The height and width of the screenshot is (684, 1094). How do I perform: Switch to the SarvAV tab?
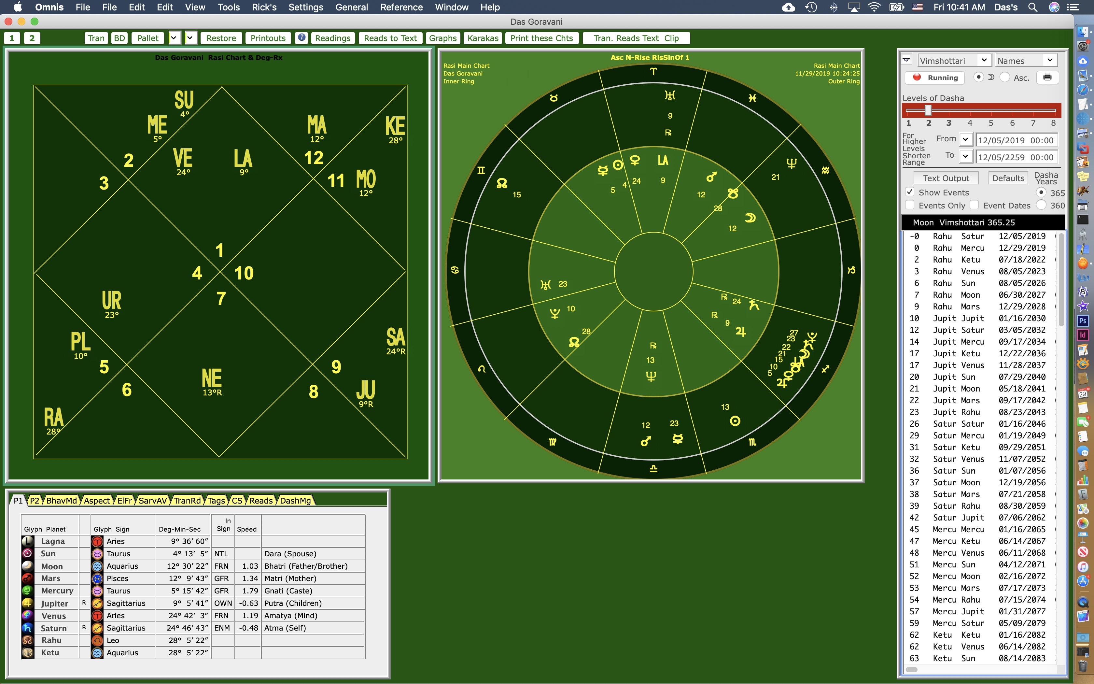152,500
